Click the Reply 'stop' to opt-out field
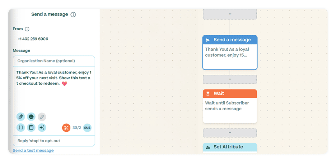The height and width of the screenshot is (163, 336). coord(54,141)
